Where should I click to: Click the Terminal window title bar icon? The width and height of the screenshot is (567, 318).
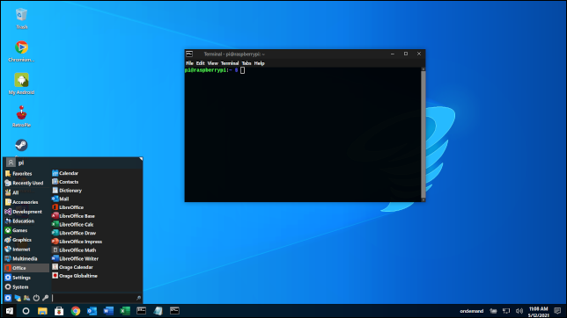tap(189, 54)
